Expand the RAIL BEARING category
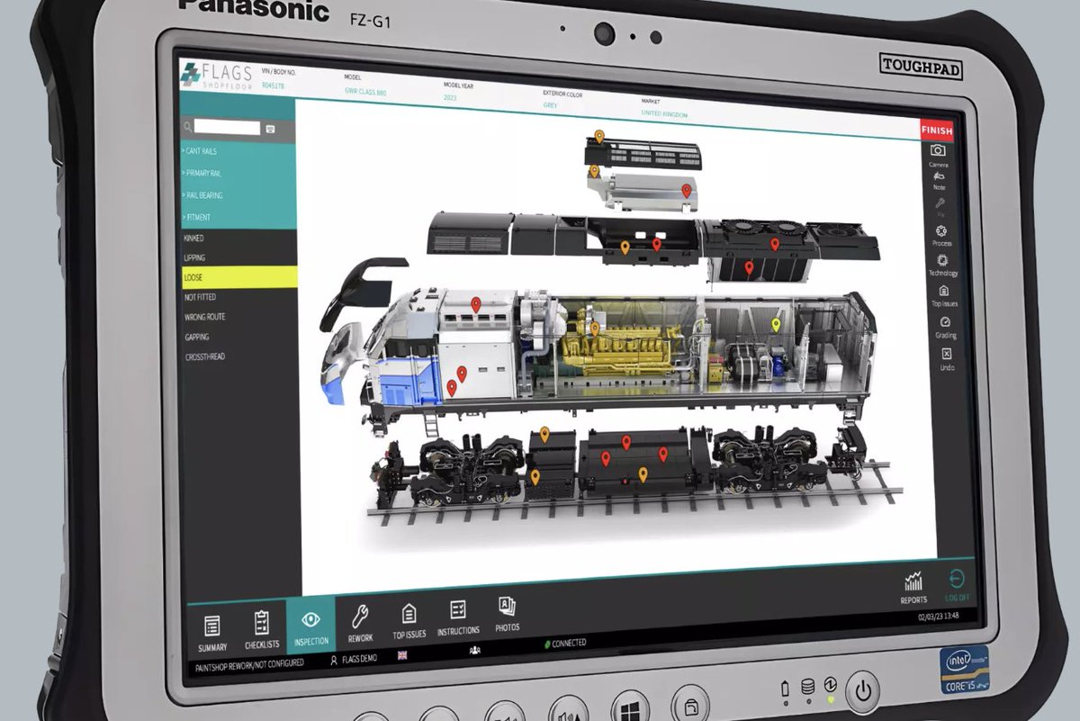The image size is (1080, 721). tap(239, 195)
